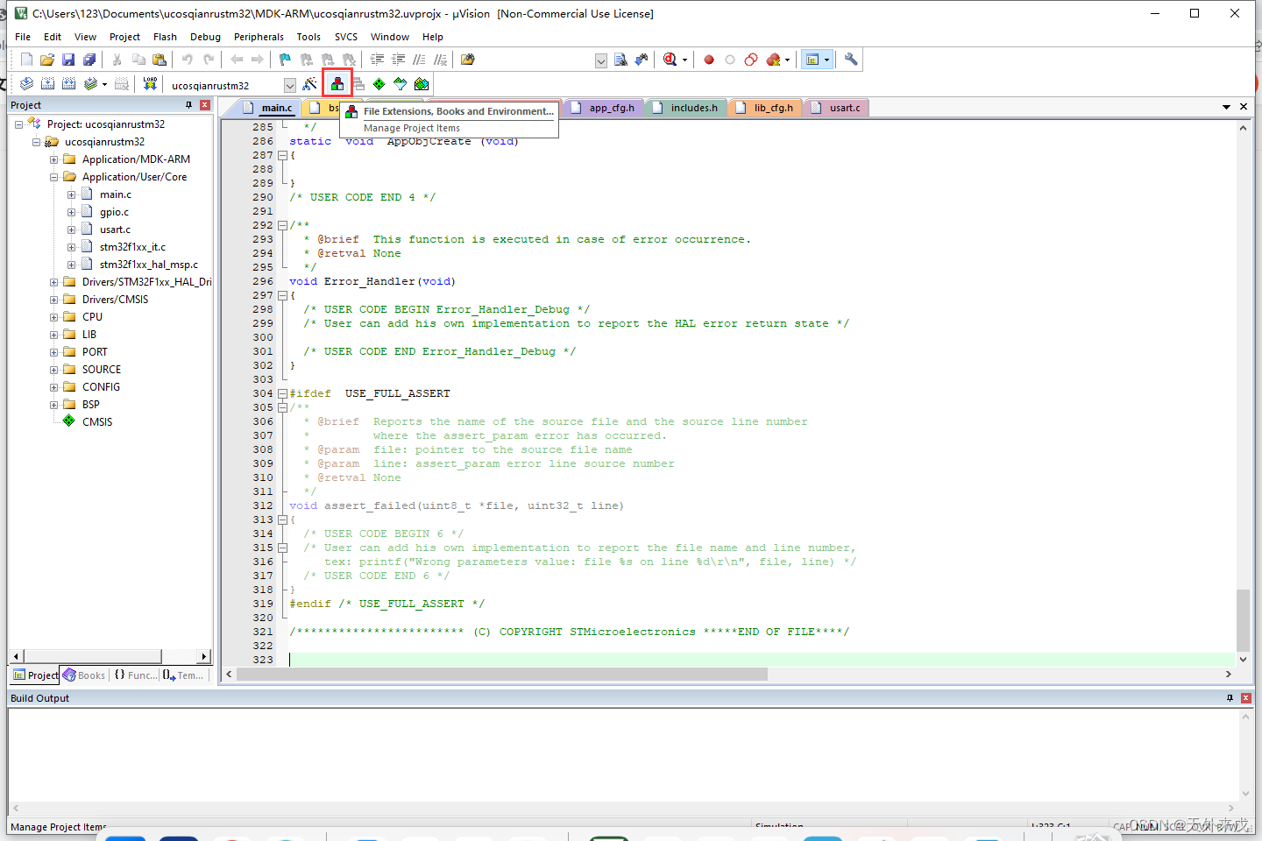Download code to flash memory
Screen dimensions: 1262x841
pos(149,83)
